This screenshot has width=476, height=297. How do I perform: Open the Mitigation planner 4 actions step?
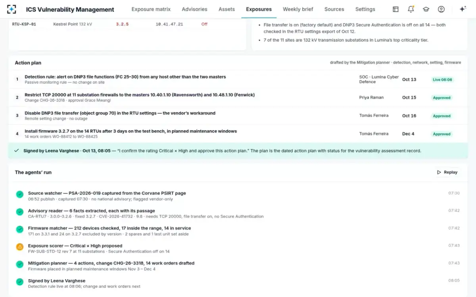[x=111, y=263]
